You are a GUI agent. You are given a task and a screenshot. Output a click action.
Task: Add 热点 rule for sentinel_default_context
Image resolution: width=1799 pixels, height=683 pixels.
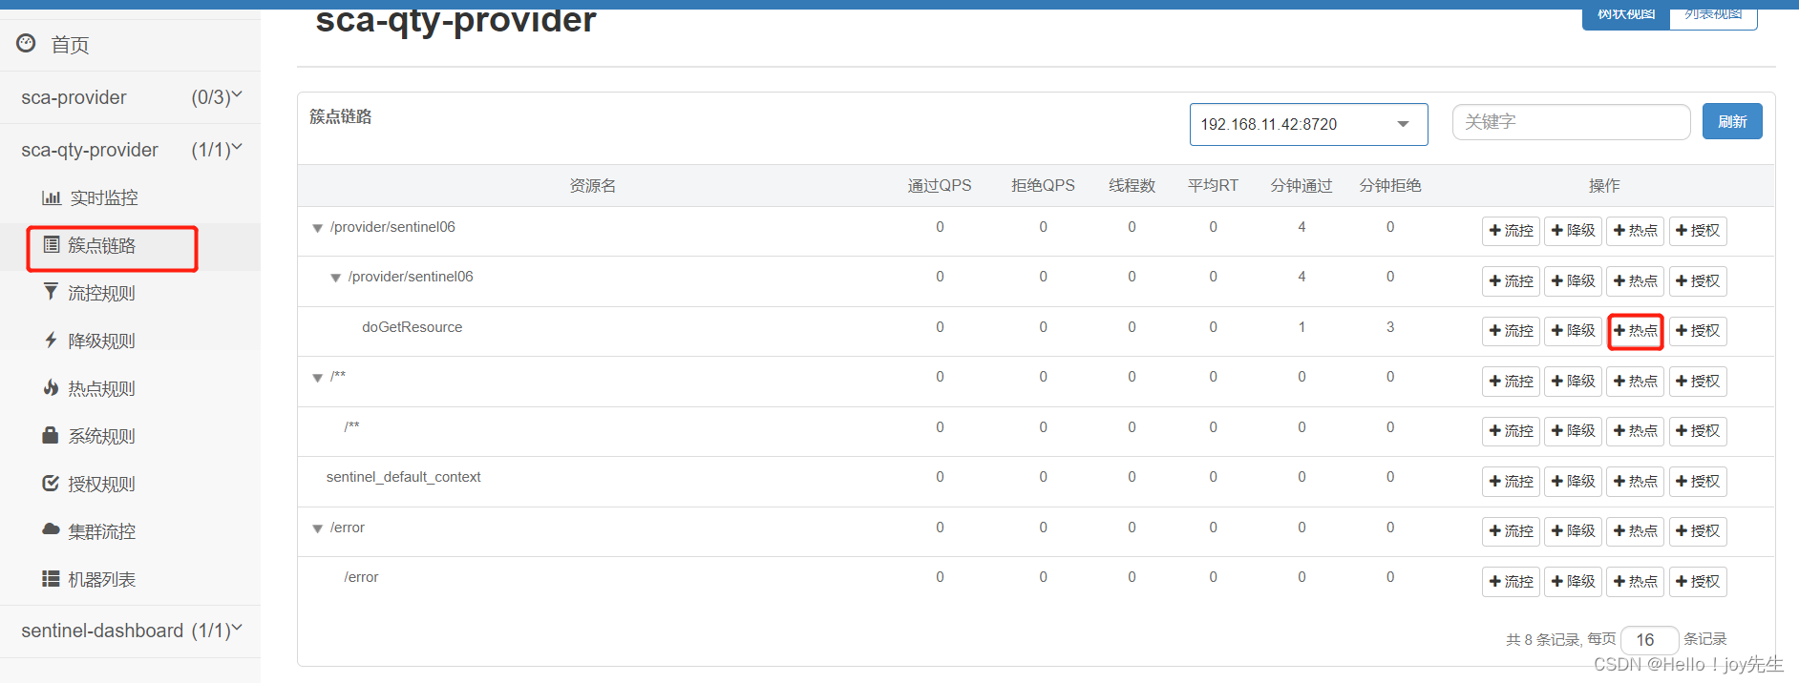(1635, 482)
